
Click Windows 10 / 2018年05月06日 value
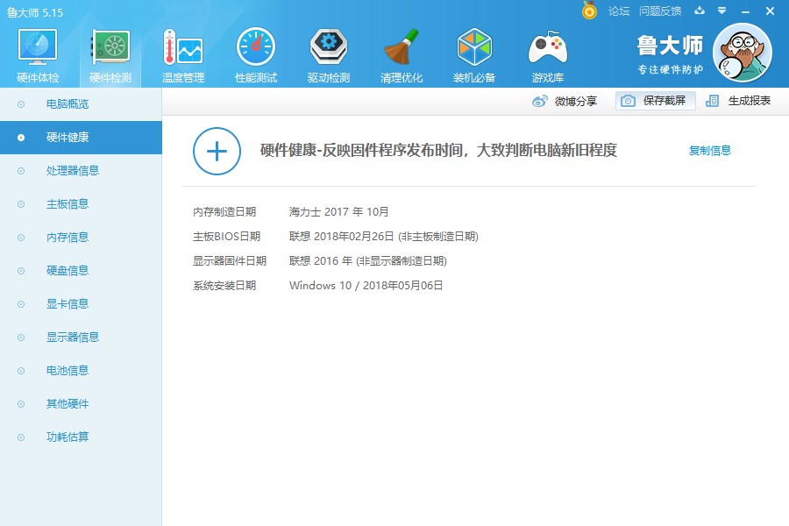[x=366, y=286]
